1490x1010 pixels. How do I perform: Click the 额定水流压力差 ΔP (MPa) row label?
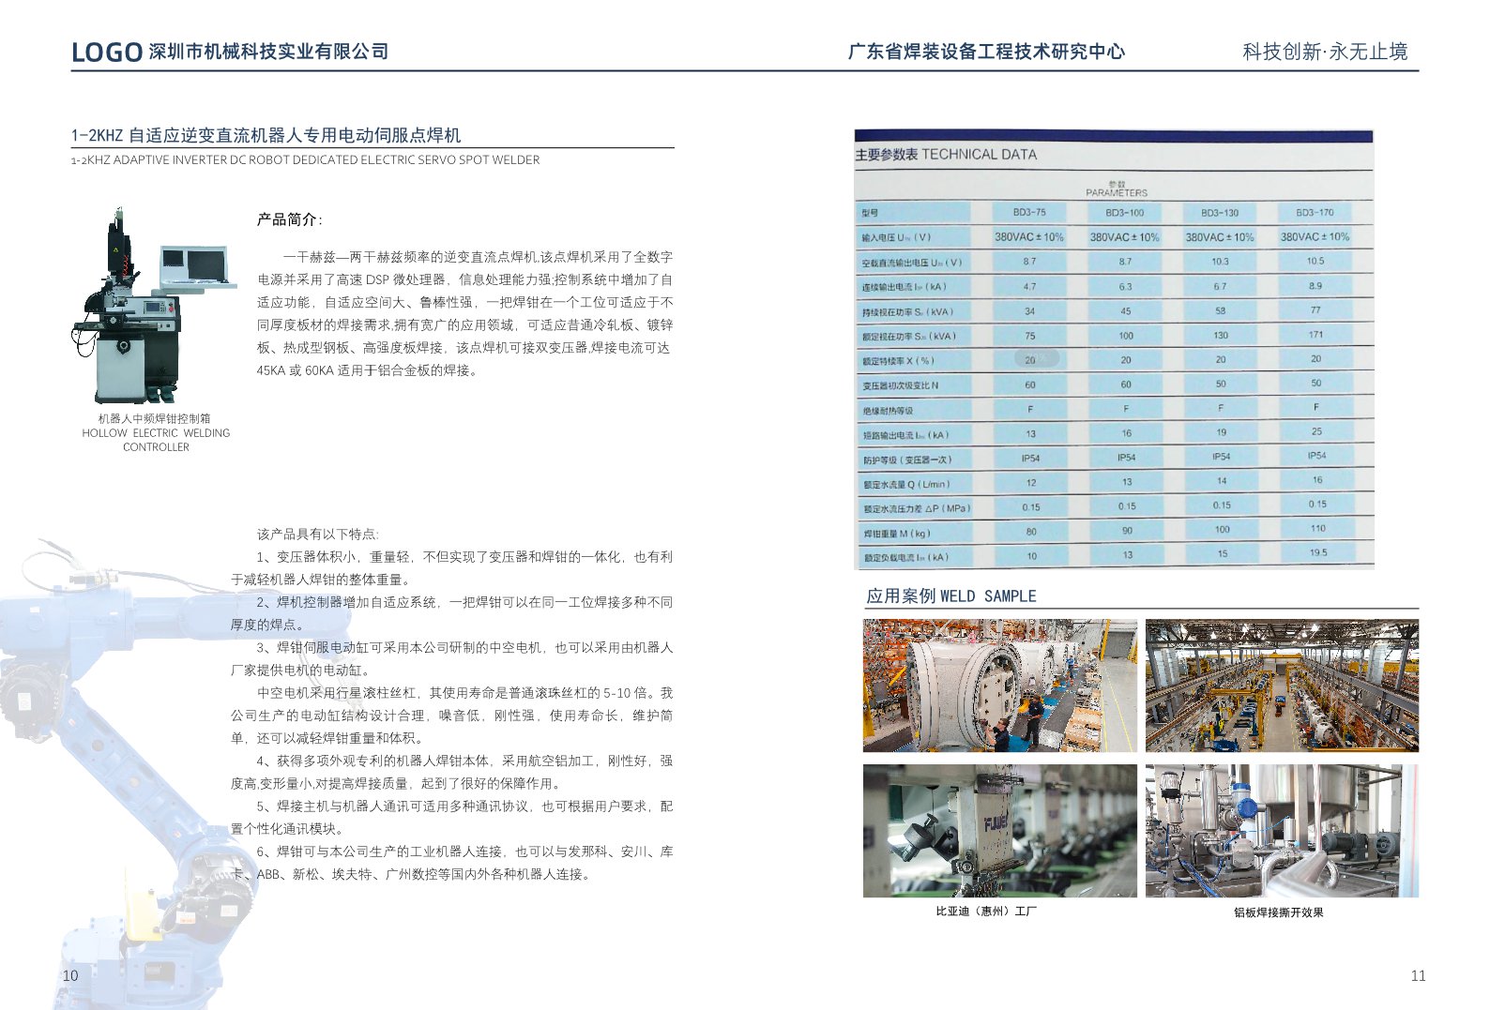916,509
